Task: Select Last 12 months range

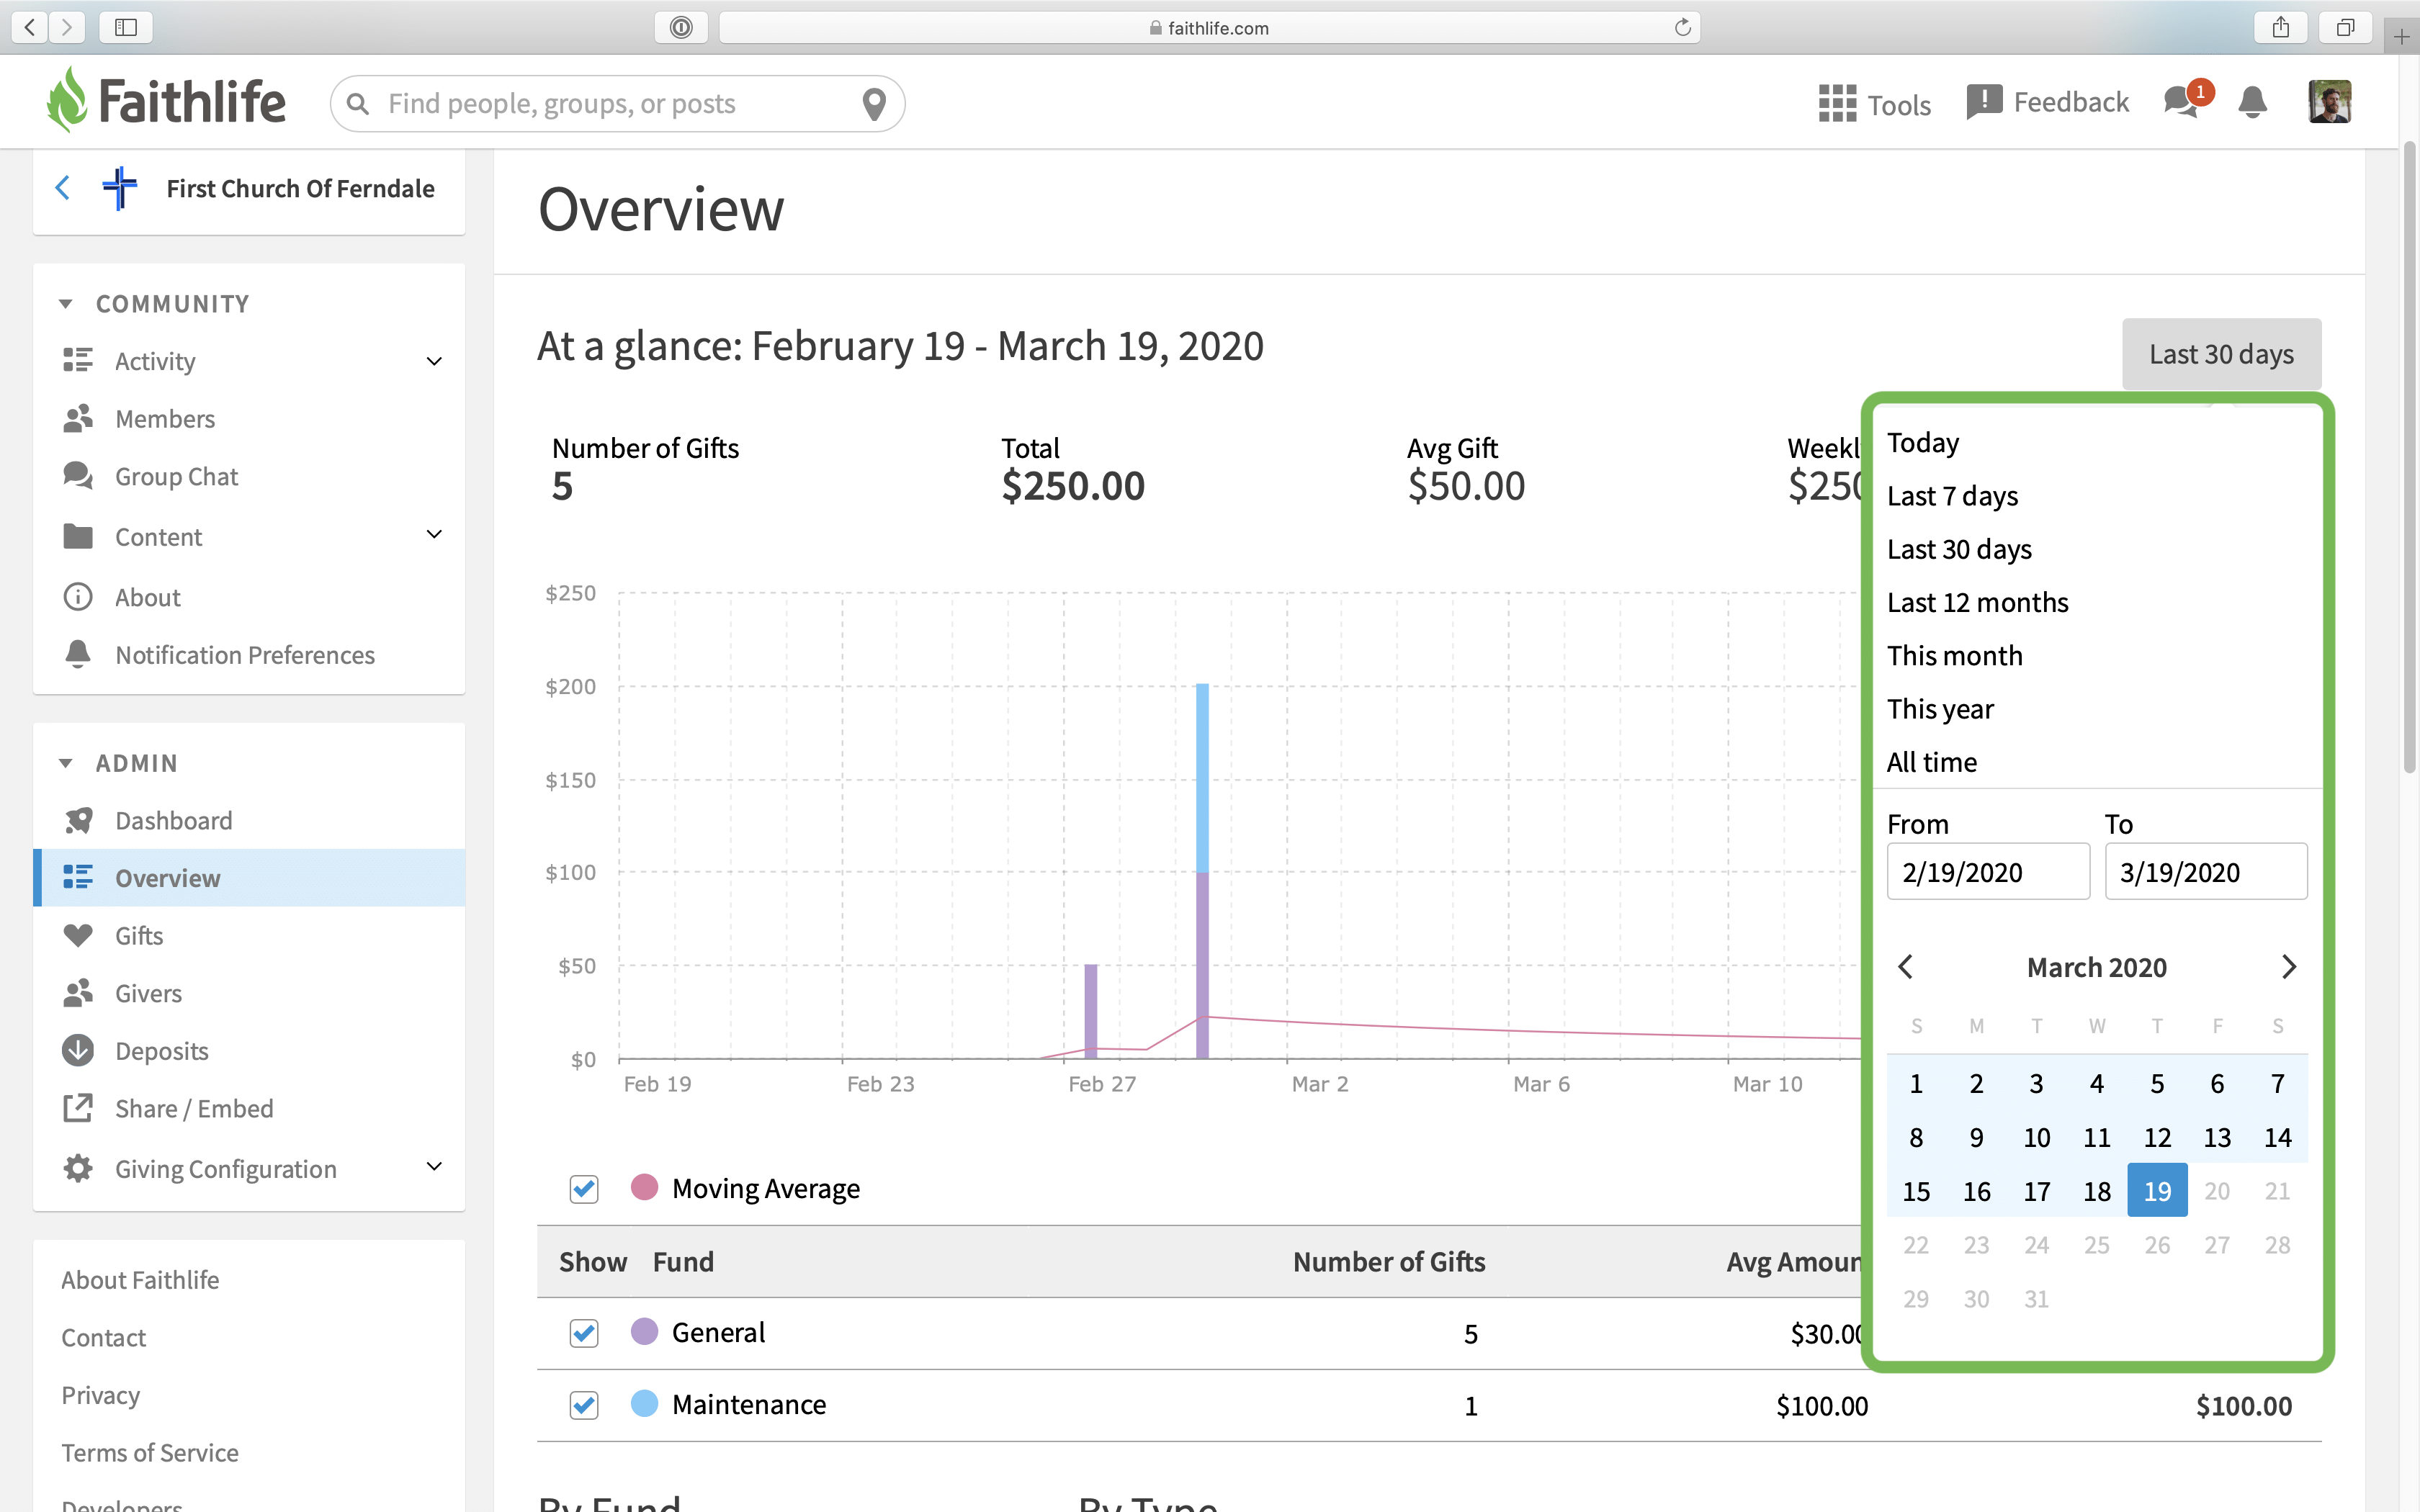Action: pos(1977,602)
